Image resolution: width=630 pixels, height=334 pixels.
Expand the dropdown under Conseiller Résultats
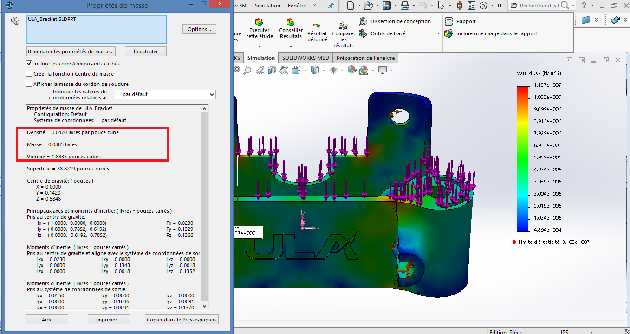tap(291, 46)
